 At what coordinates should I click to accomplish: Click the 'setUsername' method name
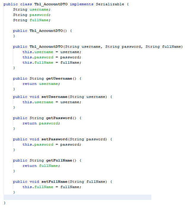54,97
